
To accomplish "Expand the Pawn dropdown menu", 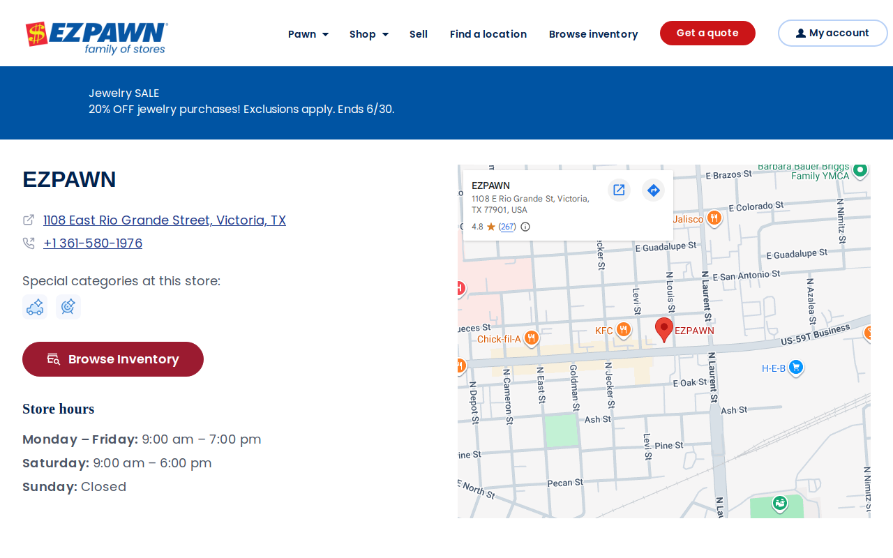I will pos(308,34).
